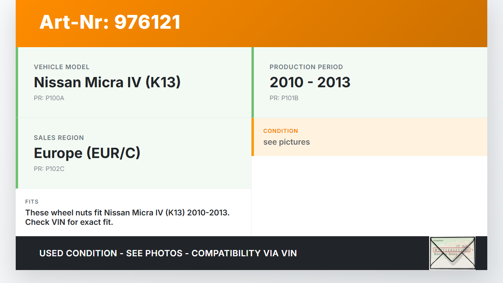Select the Europe (EUR/C) sales region value
Image resolution: width=503 pixels, height=283 pixels.
pyautogui.click(x=87, y=153)
